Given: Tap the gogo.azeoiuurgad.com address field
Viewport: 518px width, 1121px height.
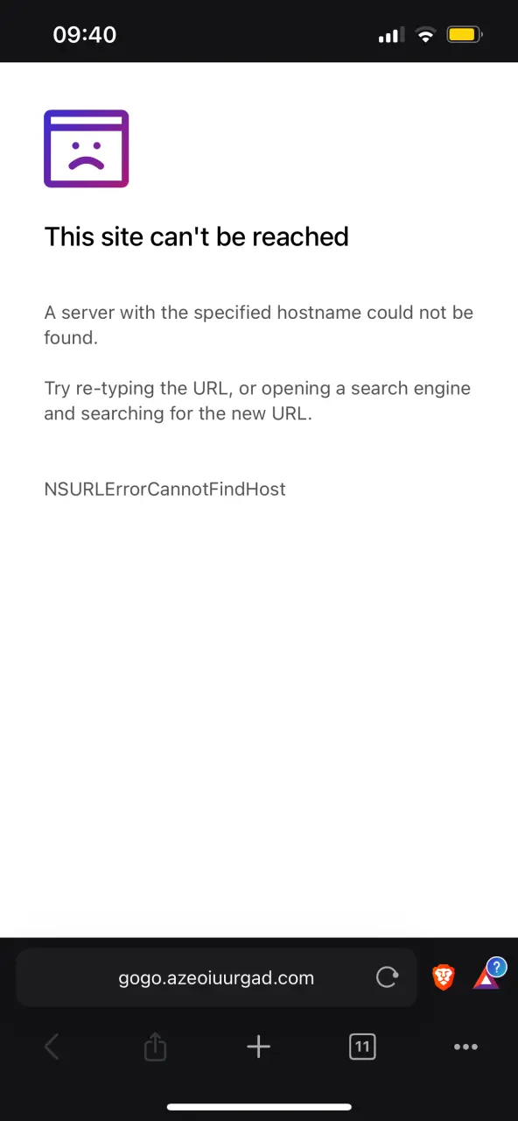Looking at the screenshot, I should point(216,978).
